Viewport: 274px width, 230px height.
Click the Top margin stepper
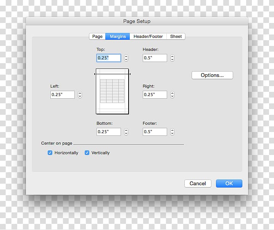tap(126, 58)
